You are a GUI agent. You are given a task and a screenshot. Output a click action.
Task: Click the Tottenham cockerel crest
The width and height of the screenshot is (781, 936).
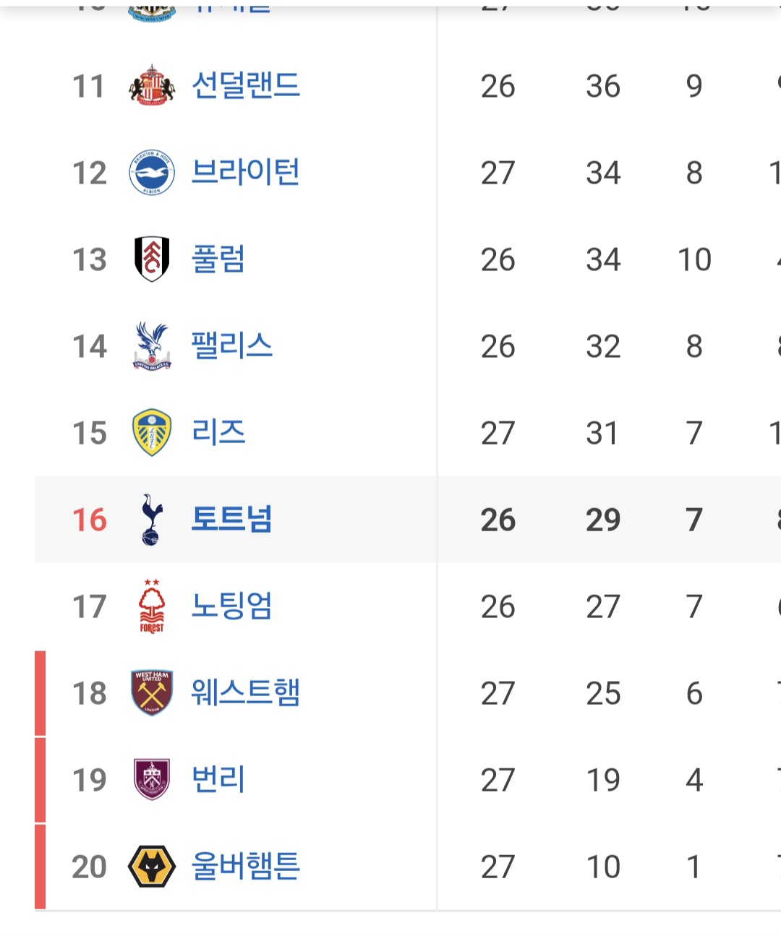pos(152,519)
